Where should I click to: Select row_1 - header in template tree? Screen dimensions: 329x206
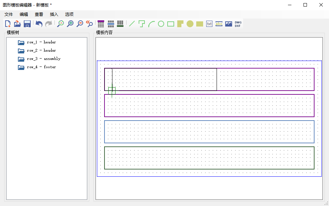(x=41, y=42)
